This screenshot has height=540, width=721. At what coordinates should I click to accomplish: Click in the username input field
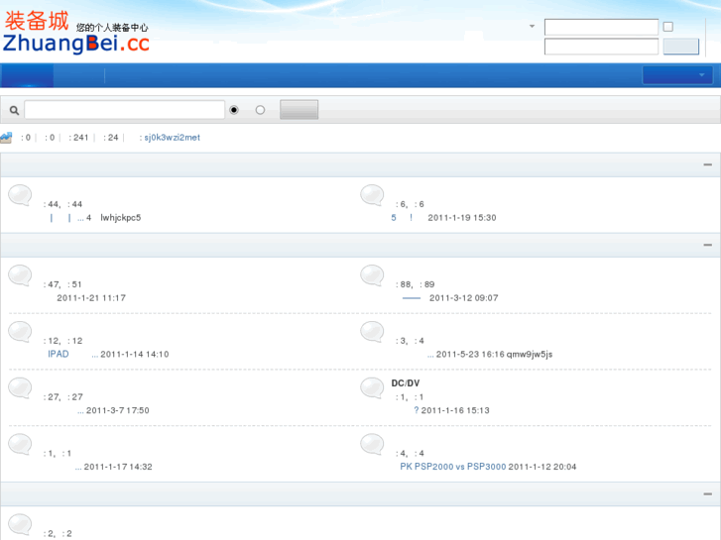[601, 27]
